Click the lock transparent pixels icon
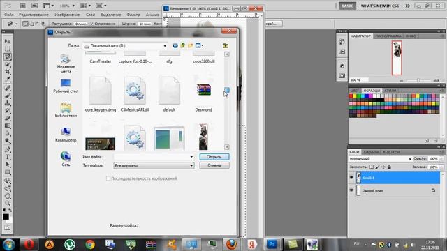447x251 pixels. click(x=372, y=167)
